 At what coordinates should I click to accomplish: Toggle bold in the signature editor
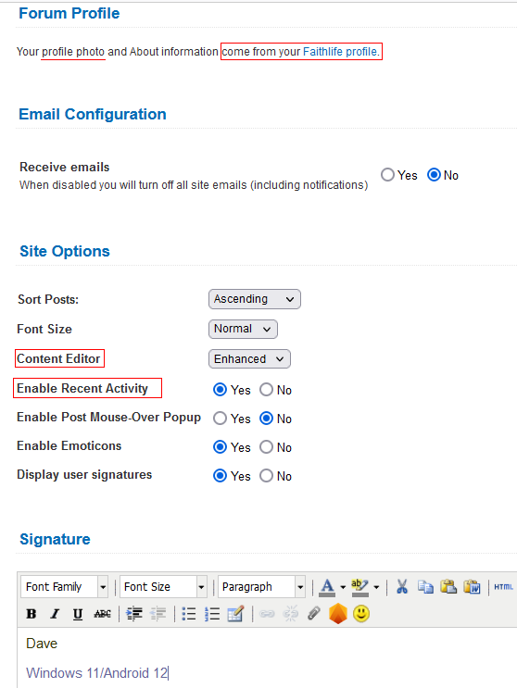[32, 613]
